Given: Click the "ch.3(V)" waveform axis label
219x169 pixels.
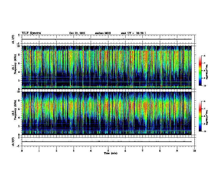Looking at the screenshot, I should point(13,142).
